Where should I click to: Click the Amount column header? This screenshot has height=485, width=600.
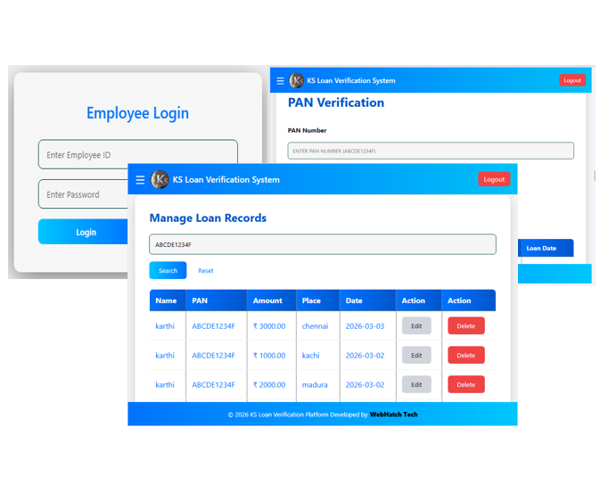click(x=267, y=301)
